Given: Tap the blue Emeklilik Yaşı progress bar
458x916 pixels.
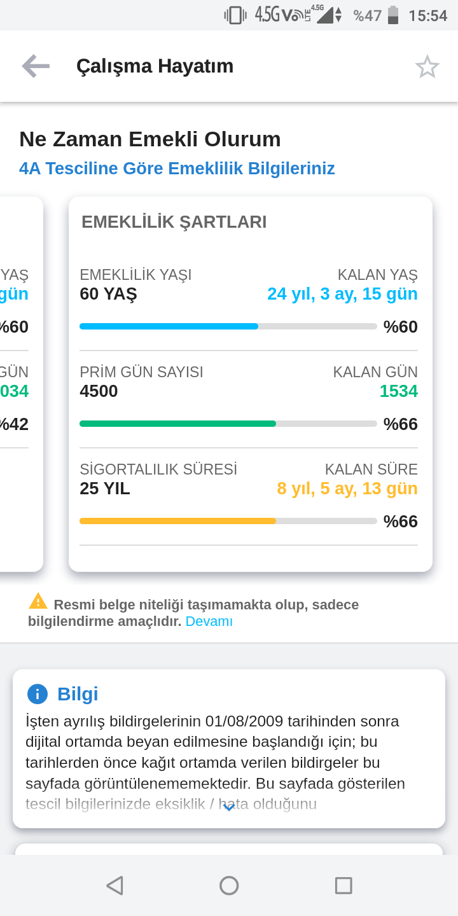Looking at the screenshot, I should pyautogui.click(x=228, y=326).
